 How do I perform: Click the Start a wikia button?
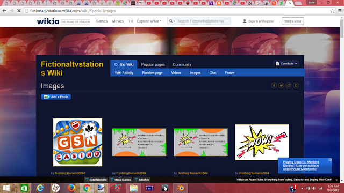click(x=292, y=21)
